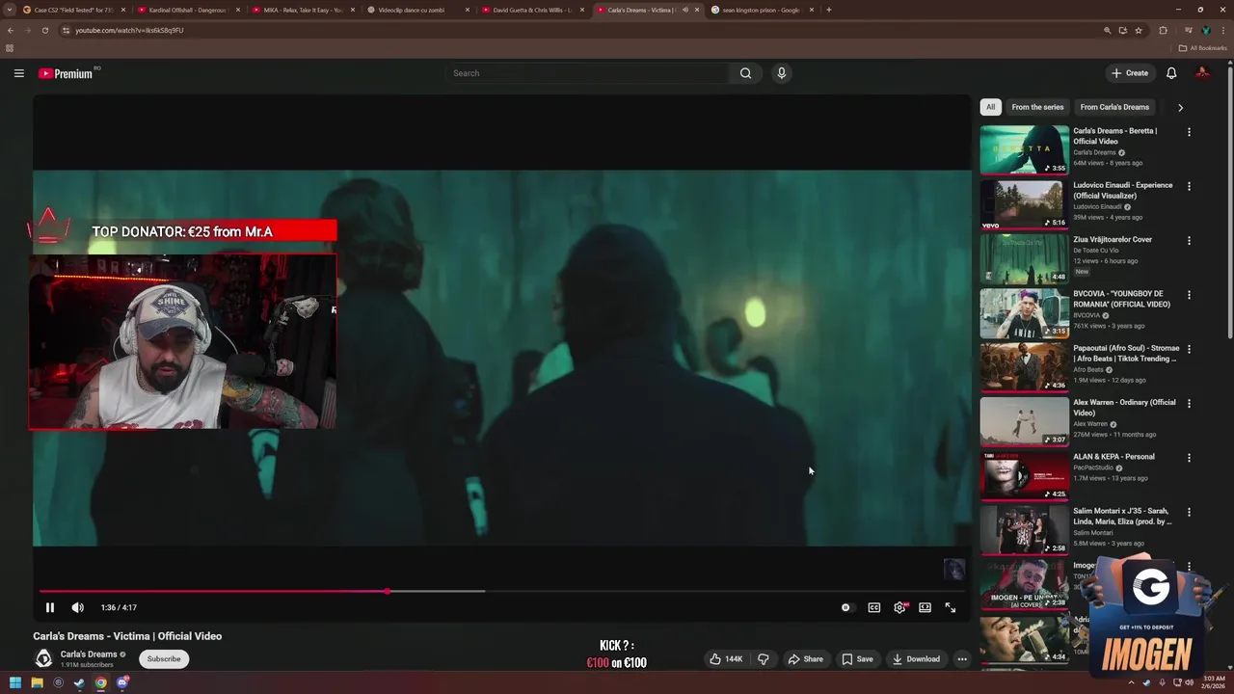Open options menu for BVCOVIA Youngboy de Romania
The width and height of the screenshot is (1234, 694).
tap(1189, 295)
